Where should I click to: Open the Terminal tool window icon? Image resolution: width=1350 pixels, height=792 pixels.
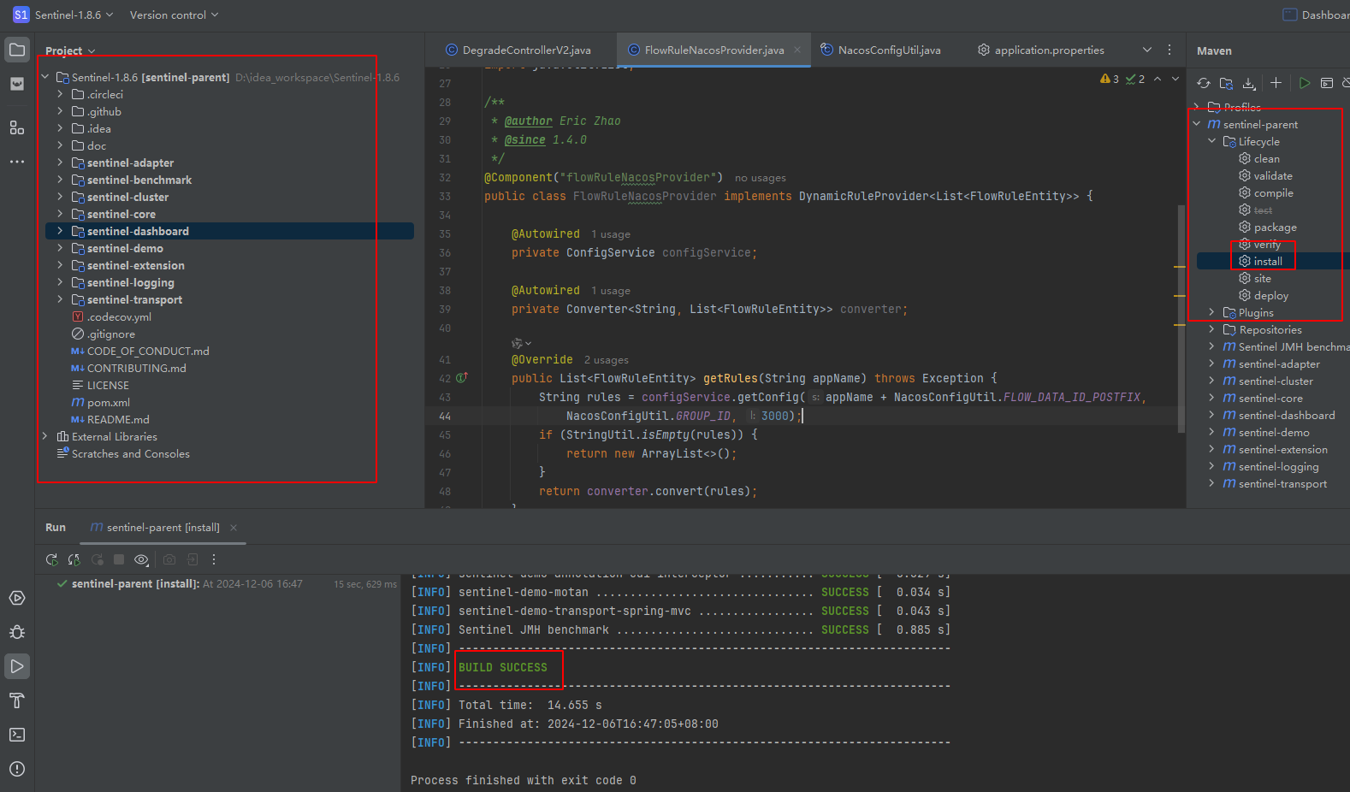point(17,735)
